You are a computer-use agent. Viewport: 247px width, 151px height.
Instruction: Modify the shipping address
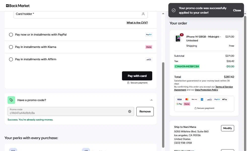coord(227,128)
